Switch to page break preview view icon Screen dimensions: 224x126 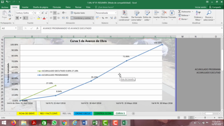191,118
